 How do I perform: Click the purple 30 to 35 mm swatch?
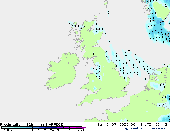[x=60, y=128]
